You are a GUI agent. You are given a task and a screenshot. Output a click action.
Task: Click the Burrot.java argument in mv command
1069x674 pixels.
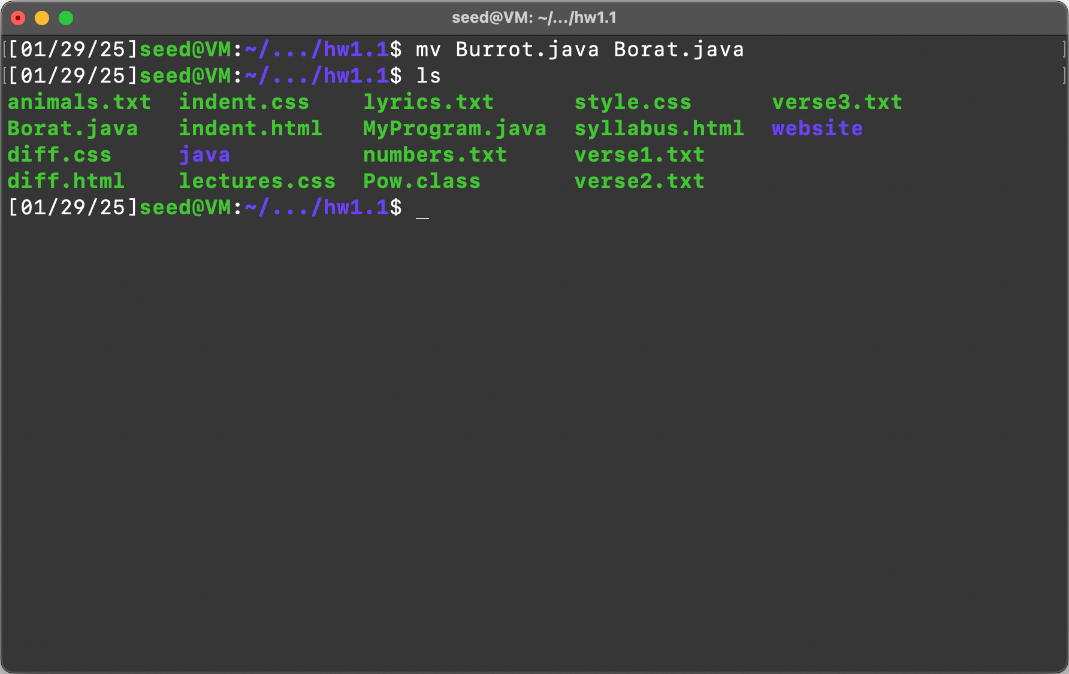pyautogui.click(x=527, y=50)
